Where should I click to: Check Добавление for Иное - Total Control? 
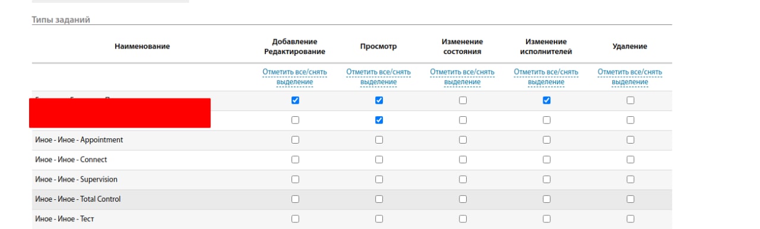[295, 199]
